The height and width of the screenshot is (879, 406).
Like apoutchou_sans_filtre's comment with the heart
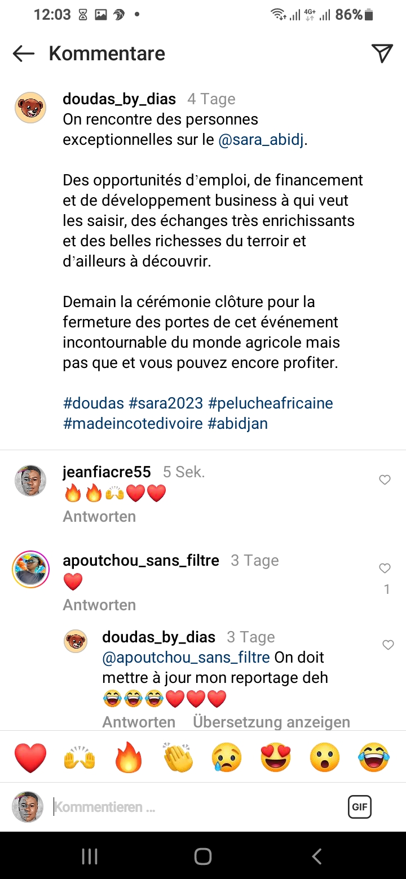[x=385, y=569]
